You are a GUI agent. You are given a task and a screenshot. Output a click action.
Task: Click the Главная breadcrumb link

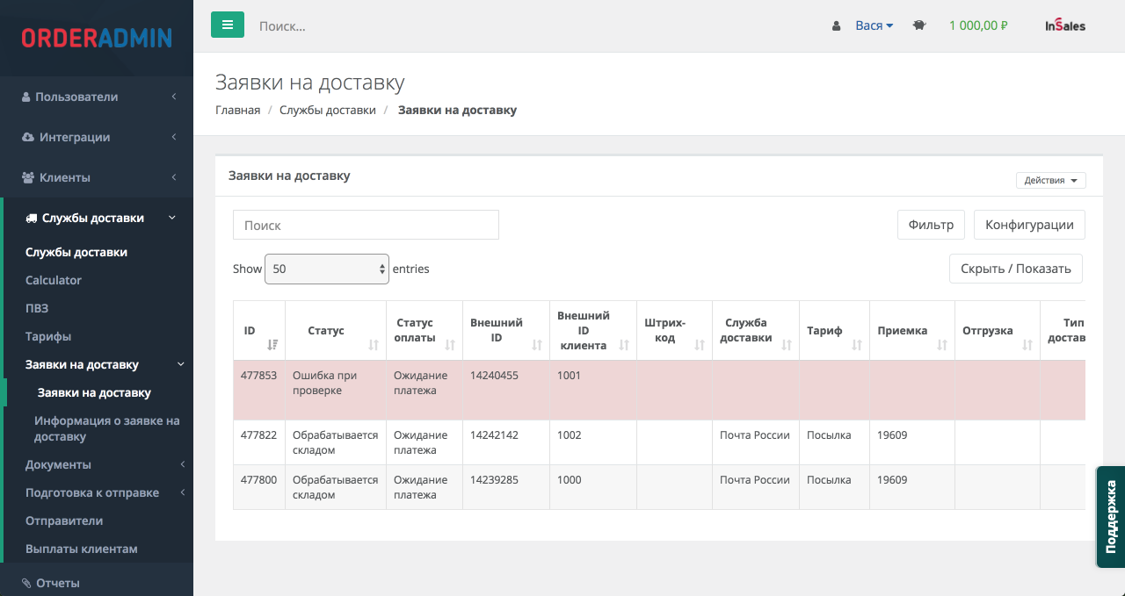237,110
